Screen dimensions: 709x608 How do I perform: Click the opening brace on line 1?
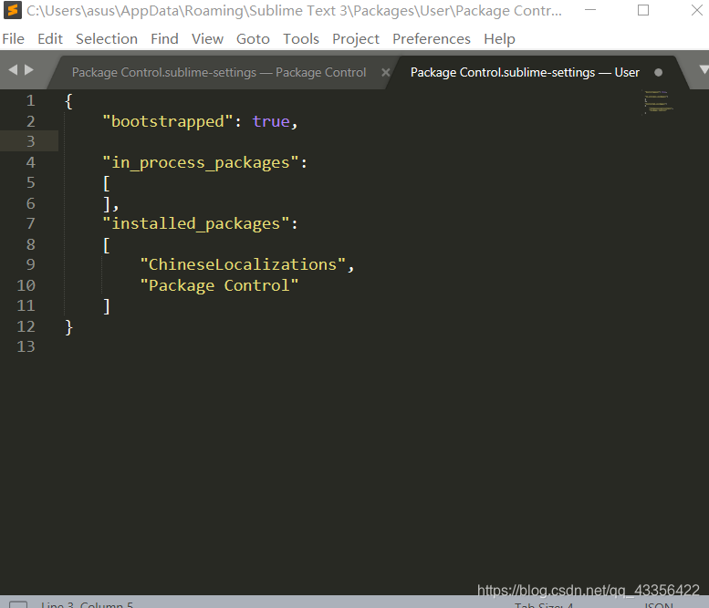point(68,101)
